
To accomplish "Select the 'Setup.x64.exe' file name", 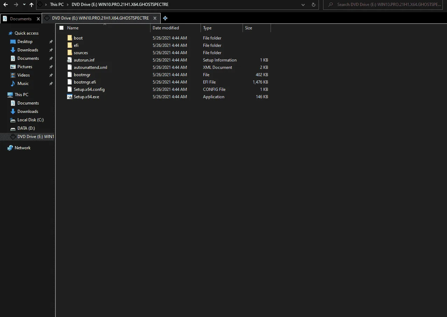I will 86,96.
